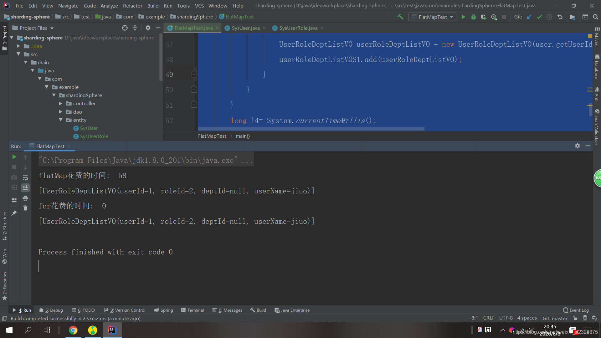Open the Event Log
The image size is (601, 338).
(x=576, y=310)
